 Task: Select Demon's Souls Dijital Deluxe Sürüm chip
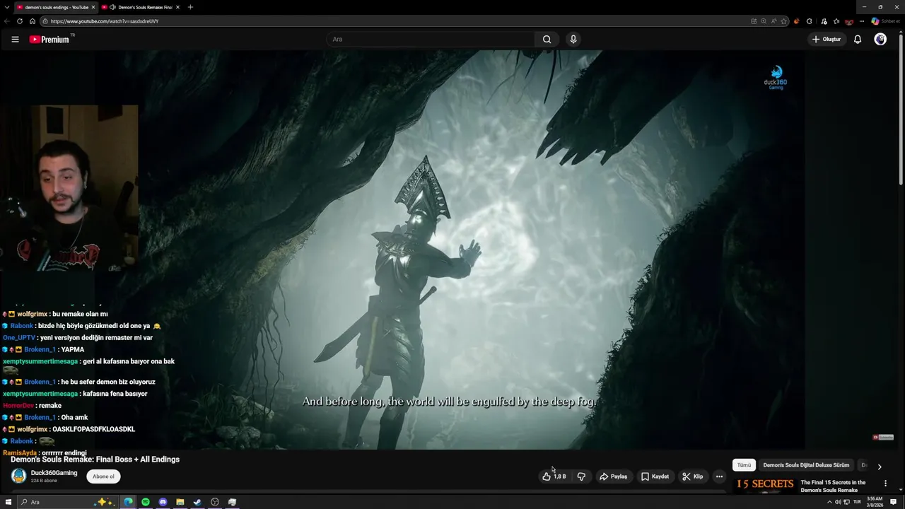click(x=806, y=465)
